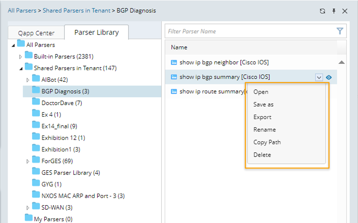Click the My Parsers folder icon
The height and width of the screenshot is (223, 358).
click(29, 218)
